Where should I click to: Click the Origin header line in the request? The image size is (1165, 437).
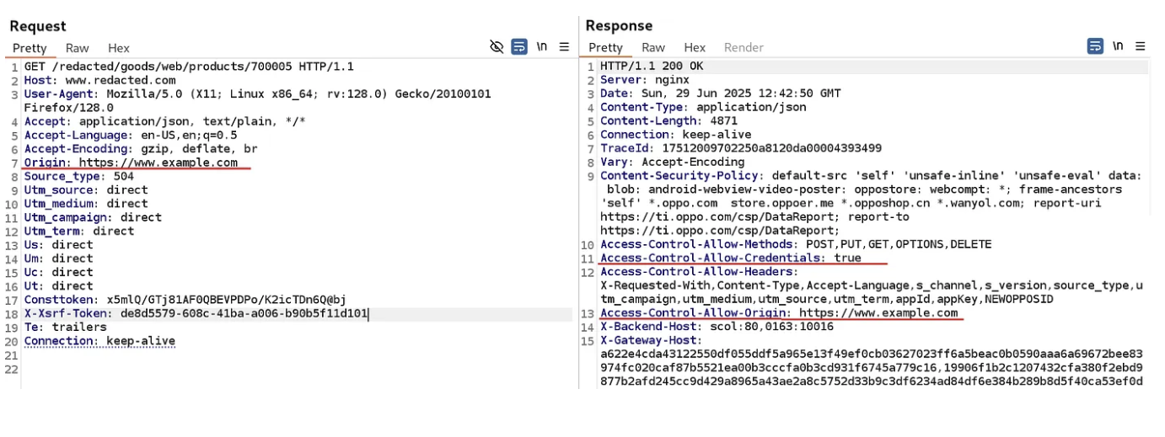pyautogui.click(x=131, y=163)
